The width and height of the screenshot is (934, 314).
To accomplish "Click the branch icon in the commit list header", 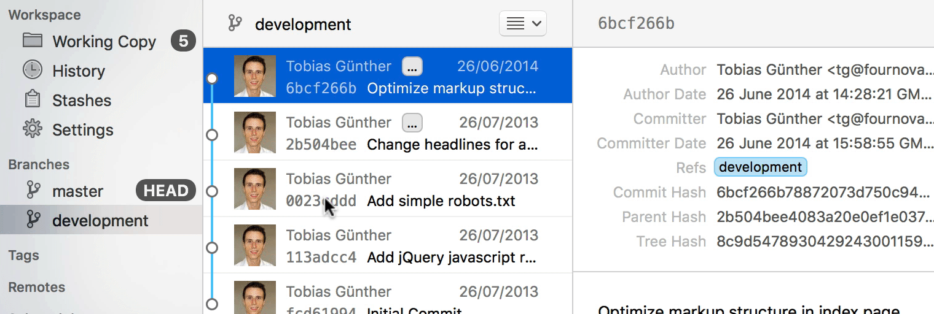I will 235,24.
